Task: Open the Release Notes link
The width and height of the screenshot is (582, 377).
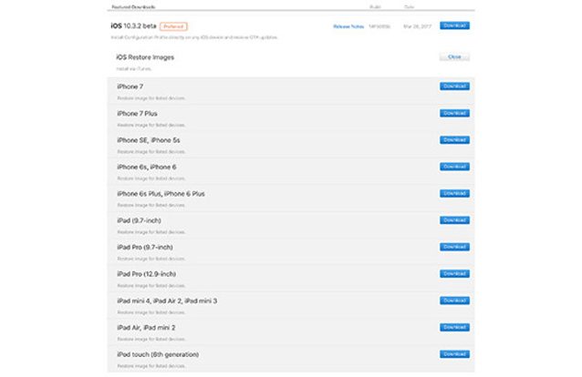Action: (x=348, y=26)
